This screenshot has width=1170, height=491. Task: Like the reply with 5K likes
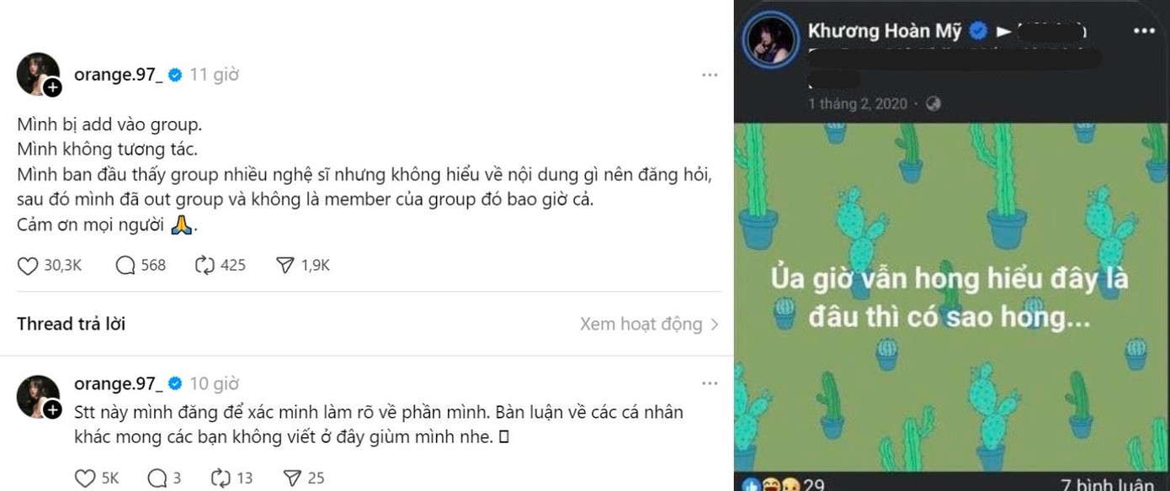click(85, 478)
